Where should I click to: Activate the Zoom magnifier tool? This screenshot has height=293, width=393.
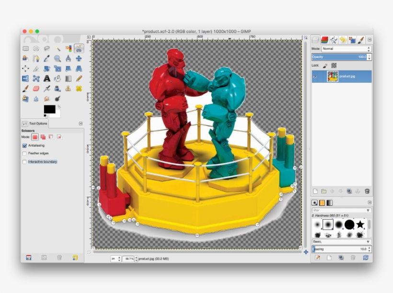coord(58,58)
